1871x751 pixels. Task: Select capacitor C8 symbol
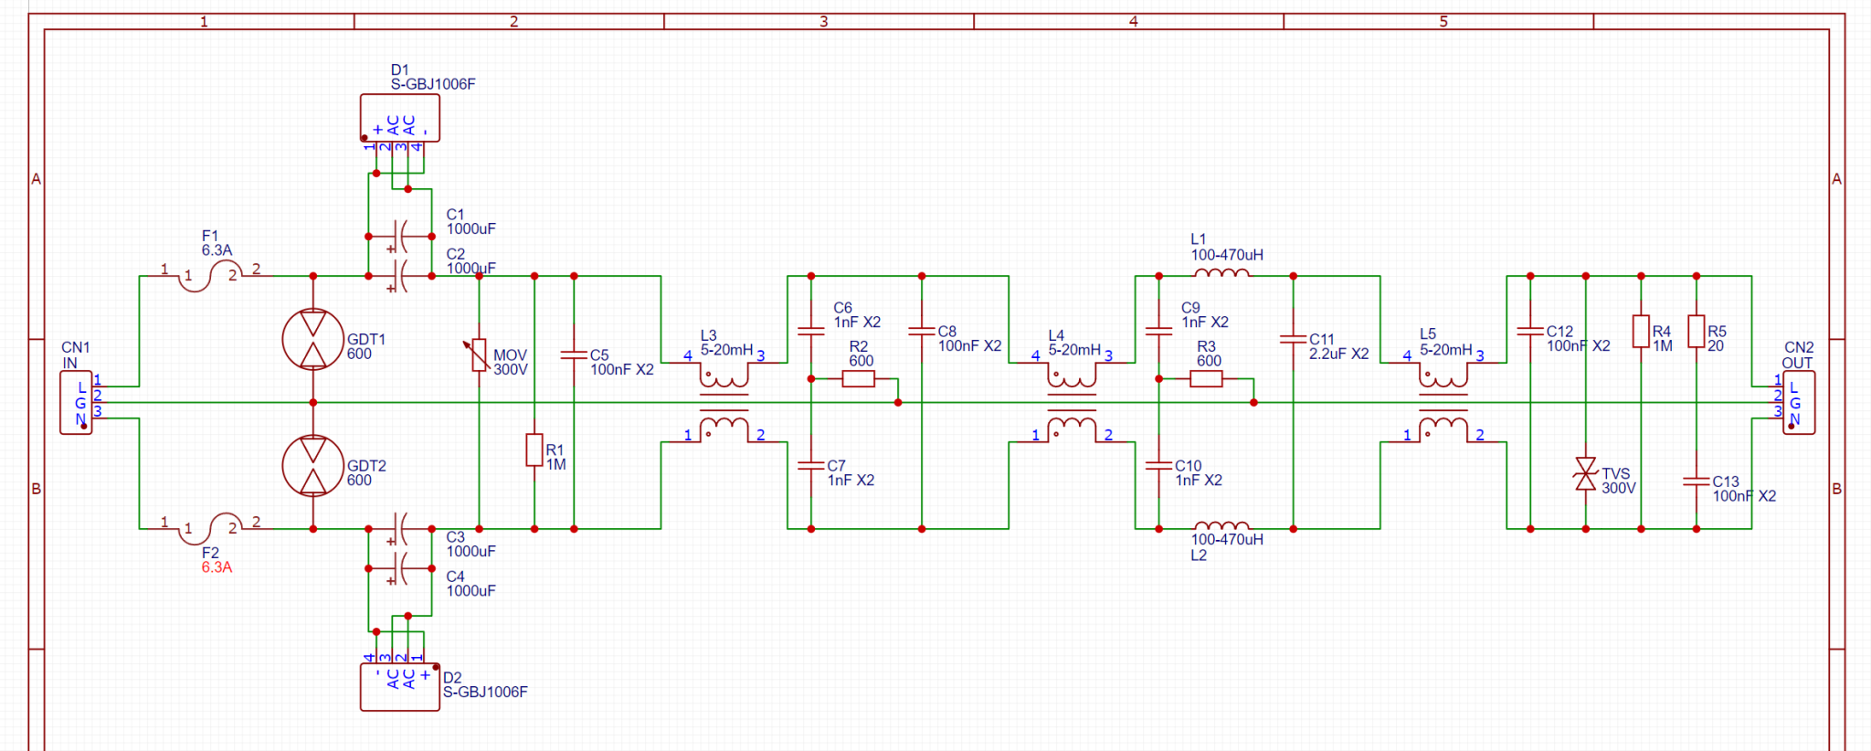(x=922, y=331)
